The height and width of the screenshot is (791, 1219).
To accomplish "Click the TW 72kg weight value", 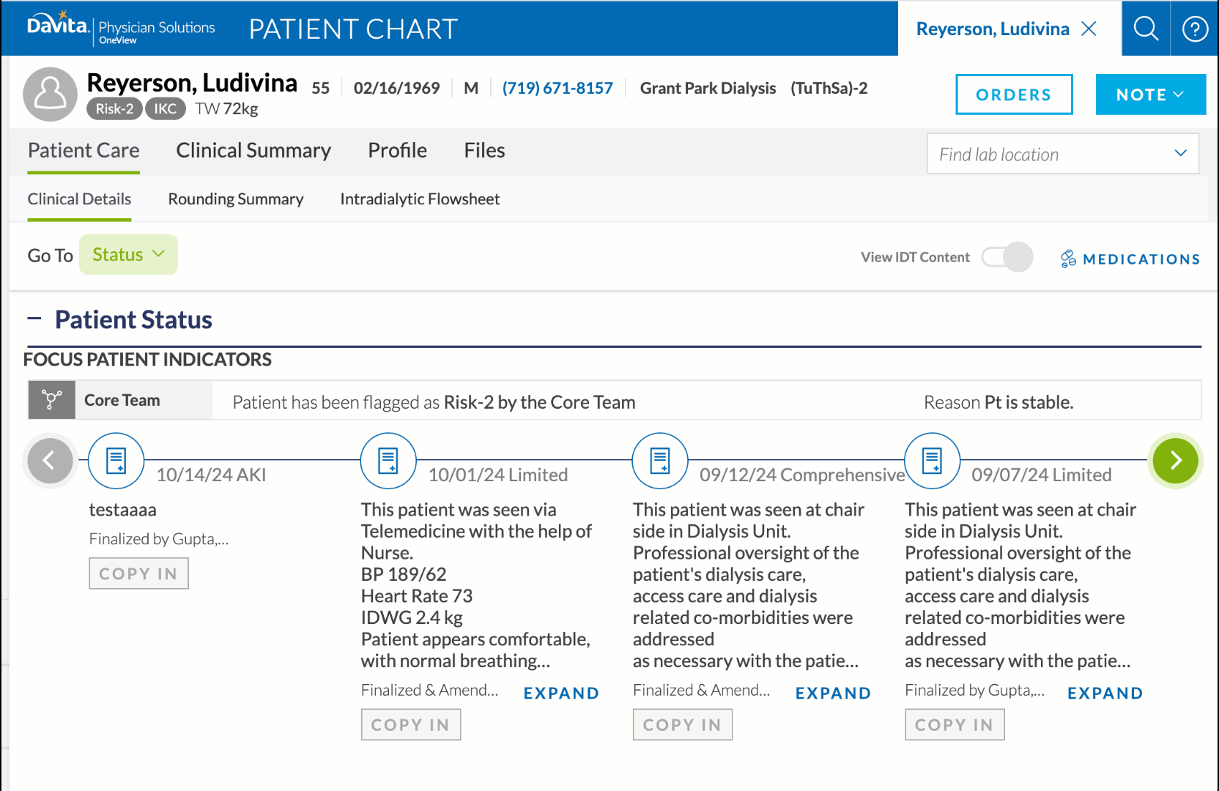I will pos(226,108).
